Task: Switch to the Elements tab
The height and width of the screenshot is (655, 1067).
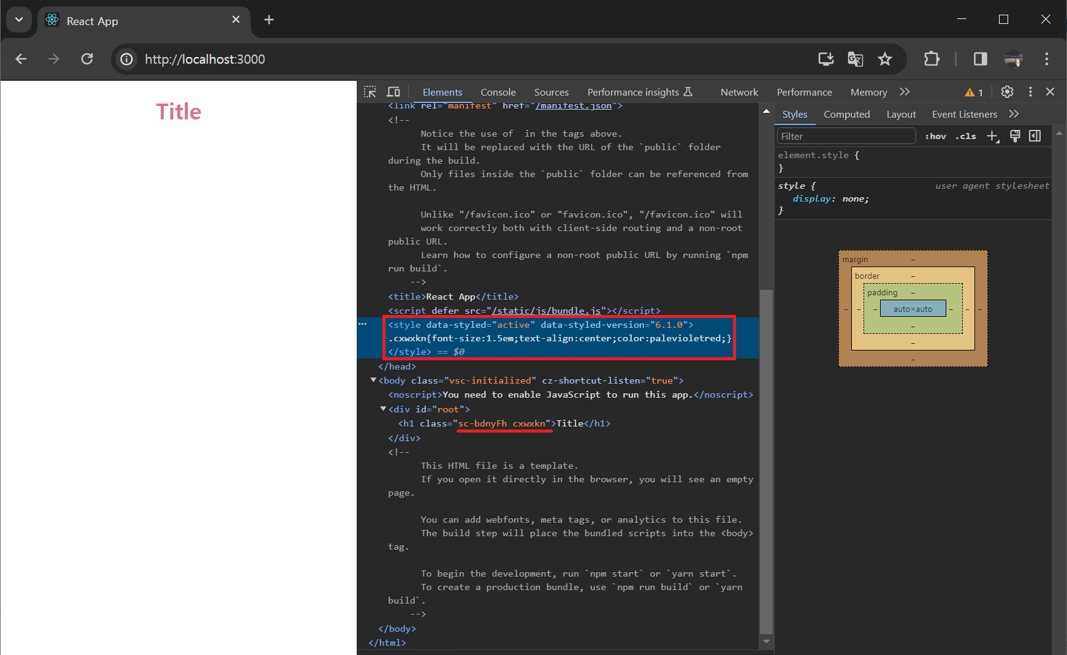Action: coord(442,92)
